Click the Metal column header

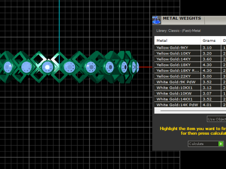(x=178, y=40)
